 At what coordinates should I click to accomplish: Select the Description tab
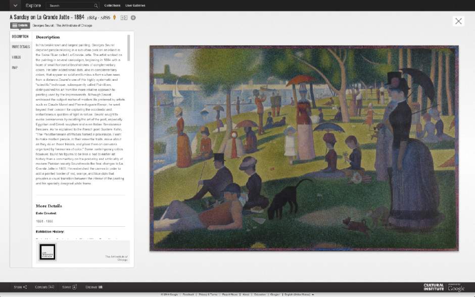(20, 37)
